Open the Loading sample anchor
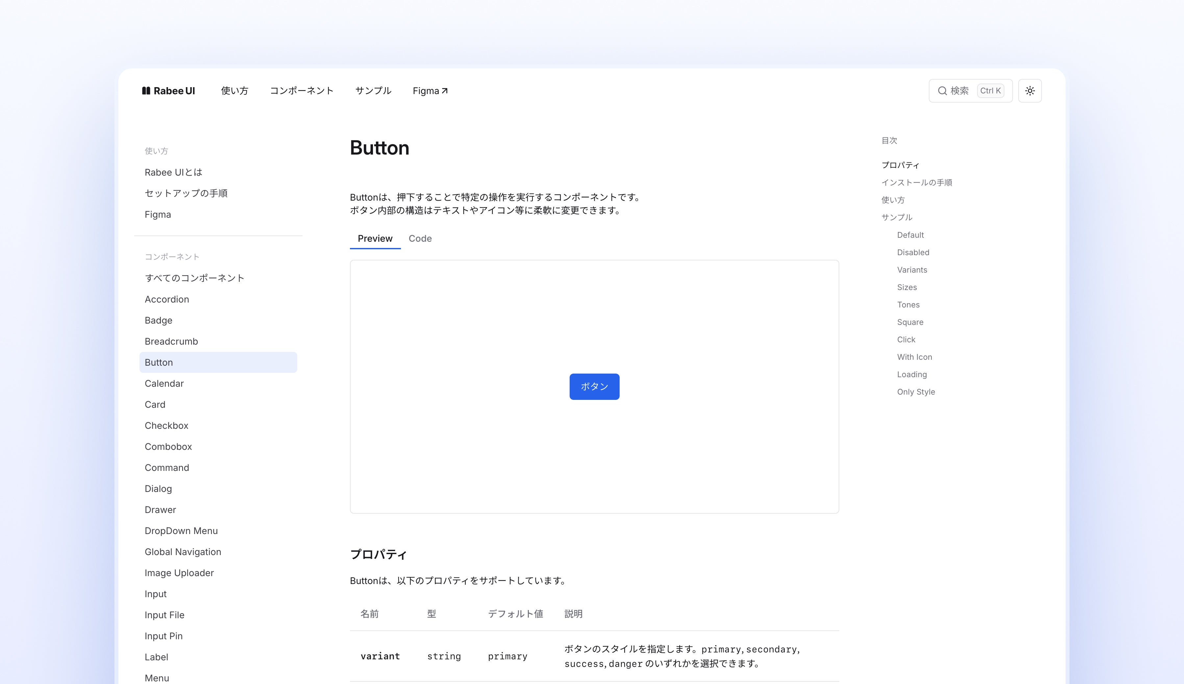The image size is (1184, 684). 911,375
